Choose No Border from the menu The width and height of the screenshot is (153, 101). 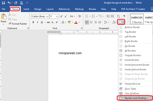click(x=135, y=46)
